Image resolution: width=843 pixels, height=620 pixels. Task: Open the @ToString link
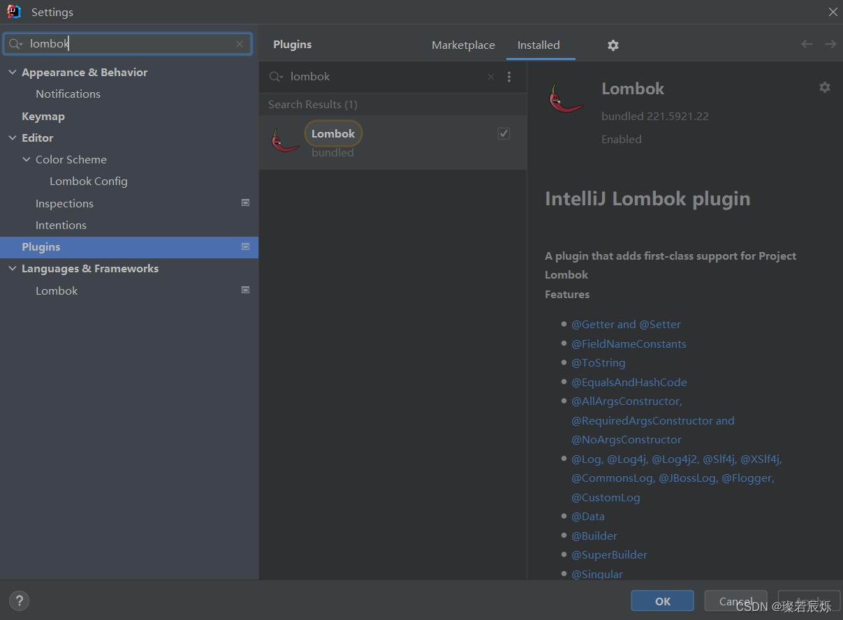pyautogui.click(x=598, y=362)
